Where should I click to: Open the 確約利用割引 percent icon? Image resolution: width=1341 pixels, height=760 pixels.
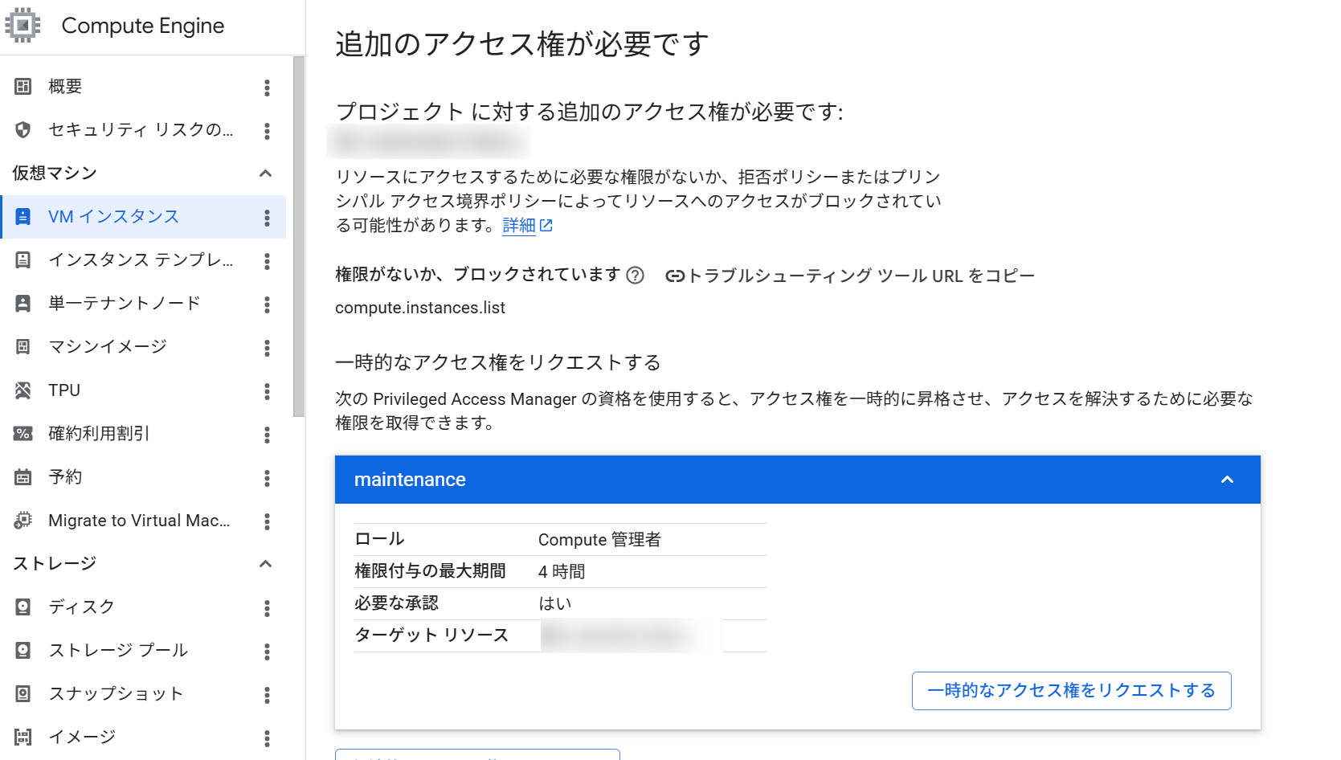(x=22, y=433)
